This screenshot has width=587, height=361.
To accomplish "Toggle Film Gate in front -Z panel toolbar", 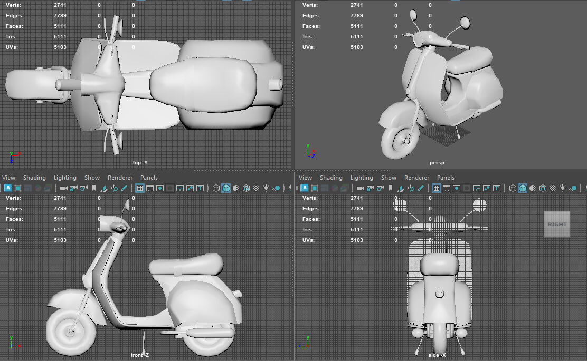I will pos(150,188).
